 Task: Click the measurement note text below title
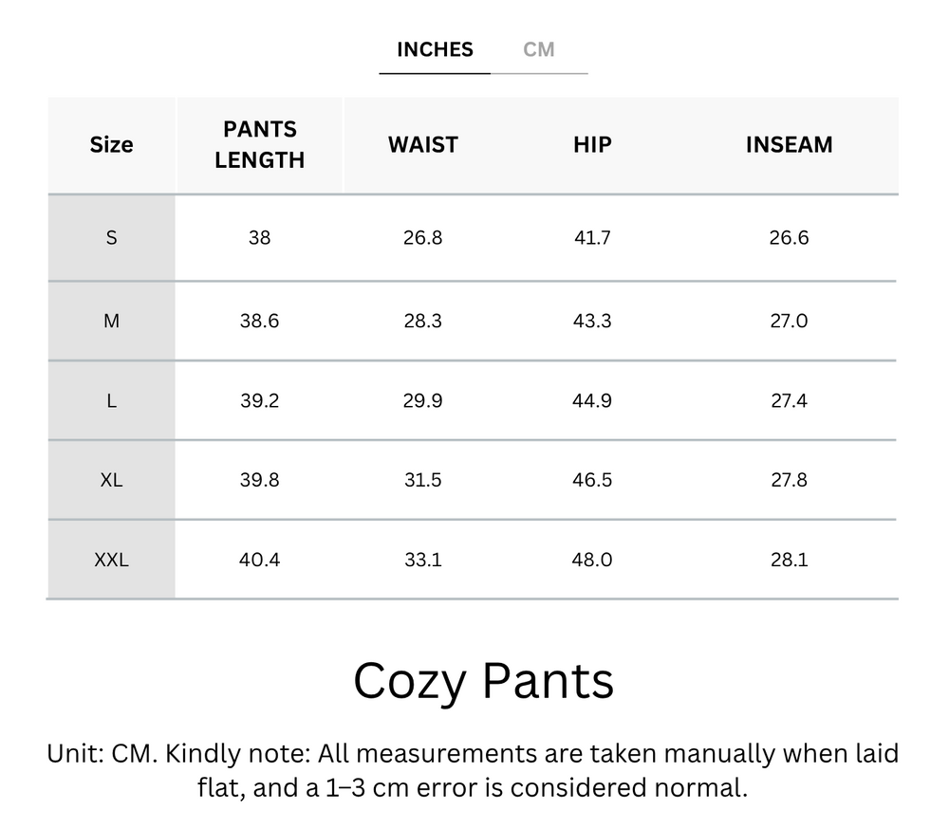coord(473,770)
